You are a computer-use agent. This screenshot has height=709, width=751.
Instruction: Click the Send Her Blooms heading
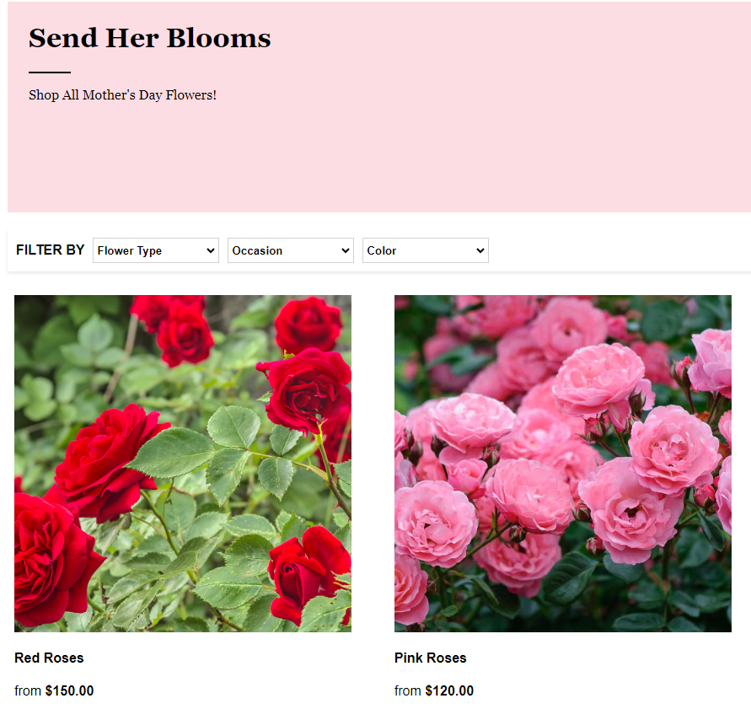point(149,38)
